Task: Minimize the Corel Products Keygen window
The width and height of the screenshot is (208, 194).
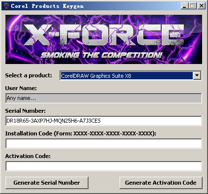Action: [184, 6]
